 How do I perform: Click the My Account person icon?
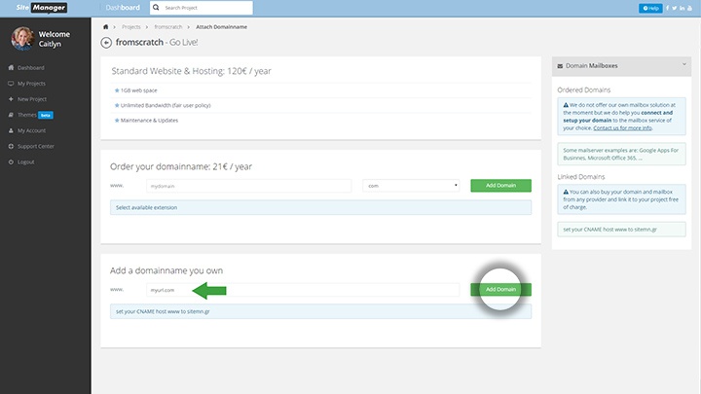click(x=11, y=130)
